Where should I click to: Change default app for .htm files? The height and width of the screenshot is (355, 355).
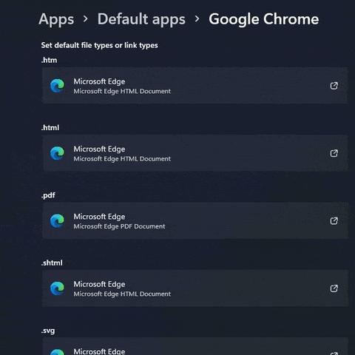coord(195,86)
